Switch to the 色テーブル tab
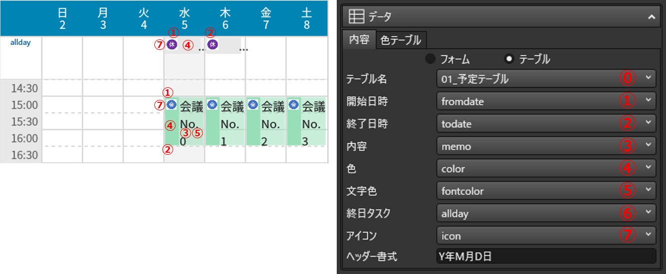Viewport: 666px width, 274px height. 400,40
